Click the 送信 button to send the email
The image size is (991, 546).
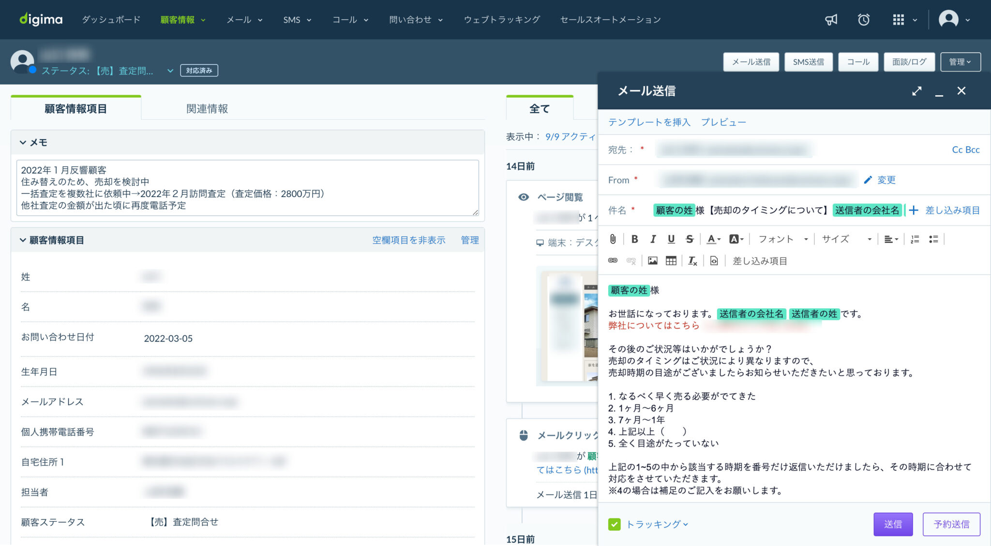tap(893, 524)
